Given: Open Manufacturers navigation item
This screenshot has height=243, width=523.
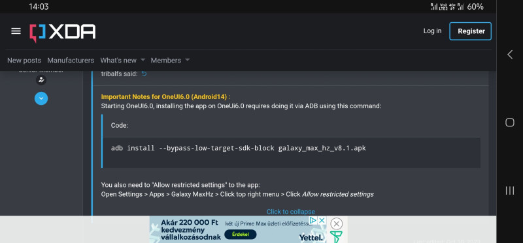Looking at the screenshot, I should (x=71, y=61).
